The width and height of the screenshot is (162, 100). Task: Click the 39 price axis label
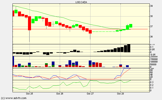(x=151, y=6)
